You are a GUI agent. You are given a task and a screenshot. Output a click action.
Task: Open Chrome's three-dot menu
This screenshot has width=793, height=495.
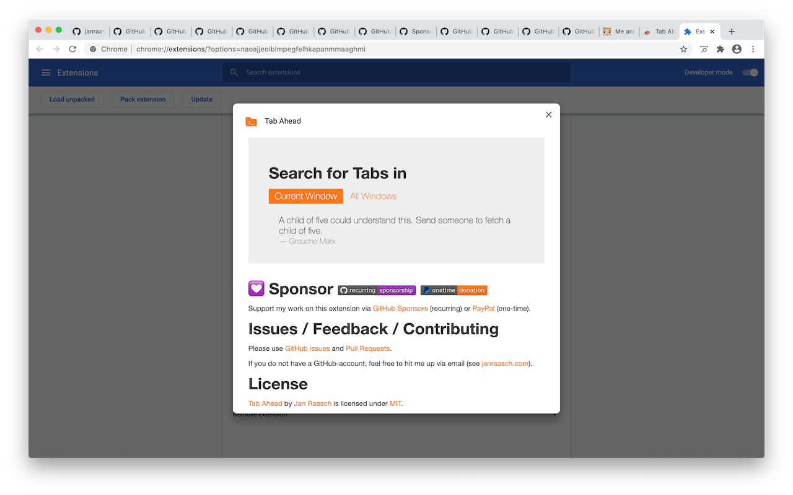[753, 49]
